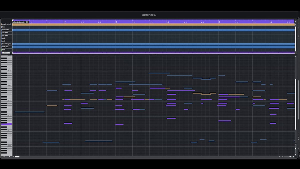Click the horizontal scroll left arrow
Image resolution: width=300 pixels, height=169 pixels.
point(13,157)
